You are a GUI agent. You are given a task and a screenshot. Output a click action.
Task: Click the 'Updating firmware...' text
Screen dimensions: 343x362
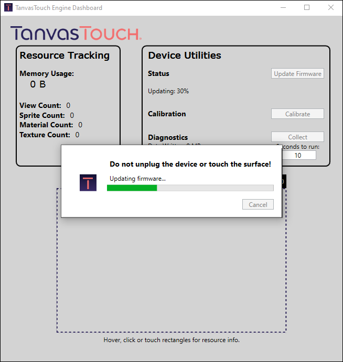137,179
